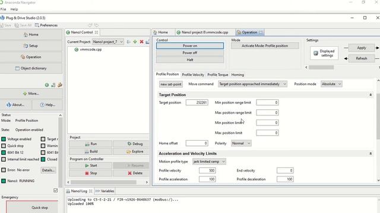Run the NanoJ project
This screenshot has height=213, width=380.
(x=91, y=144)
